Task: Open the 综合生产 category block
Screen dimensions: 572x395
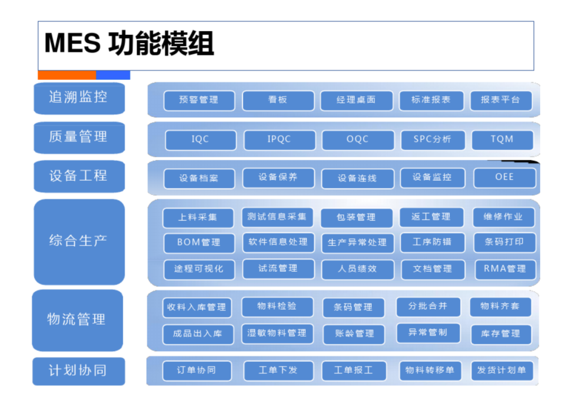Action: pyautogui.click(x=79, y=242)
